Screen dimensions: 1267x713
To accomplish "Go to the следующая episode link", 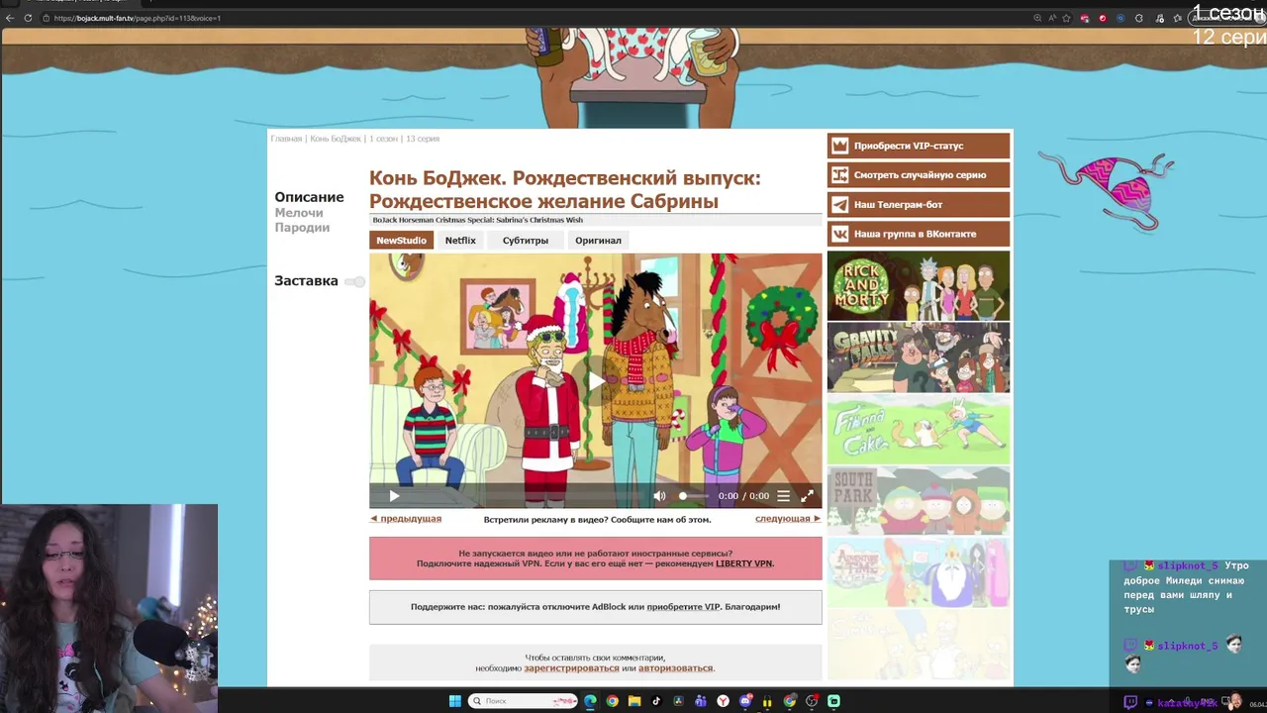I will (x=788, y=519).
